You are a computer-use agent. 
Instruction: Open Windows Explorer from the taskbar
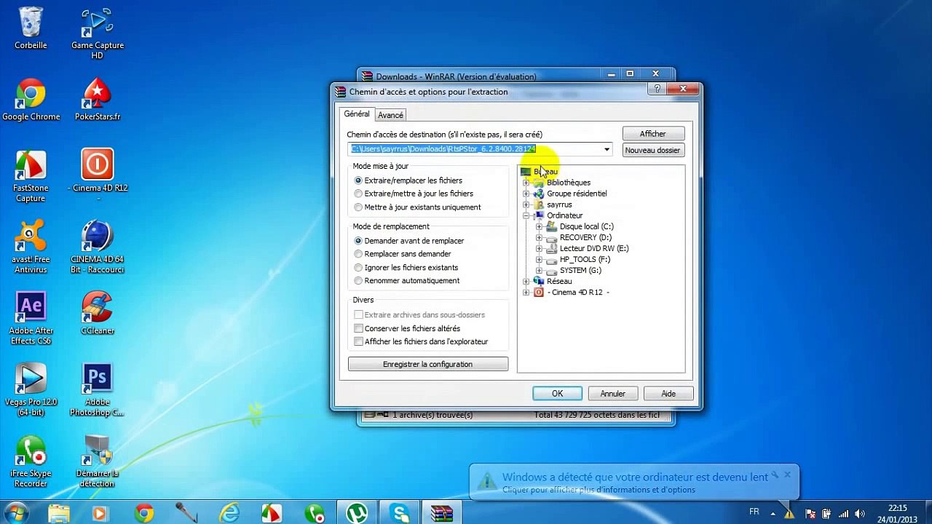pyautogui.click(x=59, y=513)
